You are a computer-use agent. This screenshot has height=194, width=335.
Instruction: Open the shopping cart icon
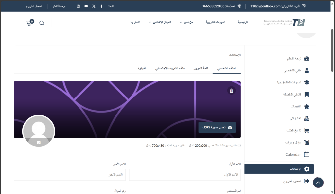point(30,23)
